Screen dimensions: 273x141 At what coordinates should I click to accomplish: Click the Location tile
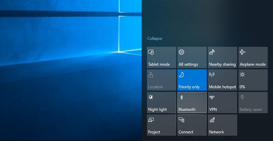(x=162, y=80)
